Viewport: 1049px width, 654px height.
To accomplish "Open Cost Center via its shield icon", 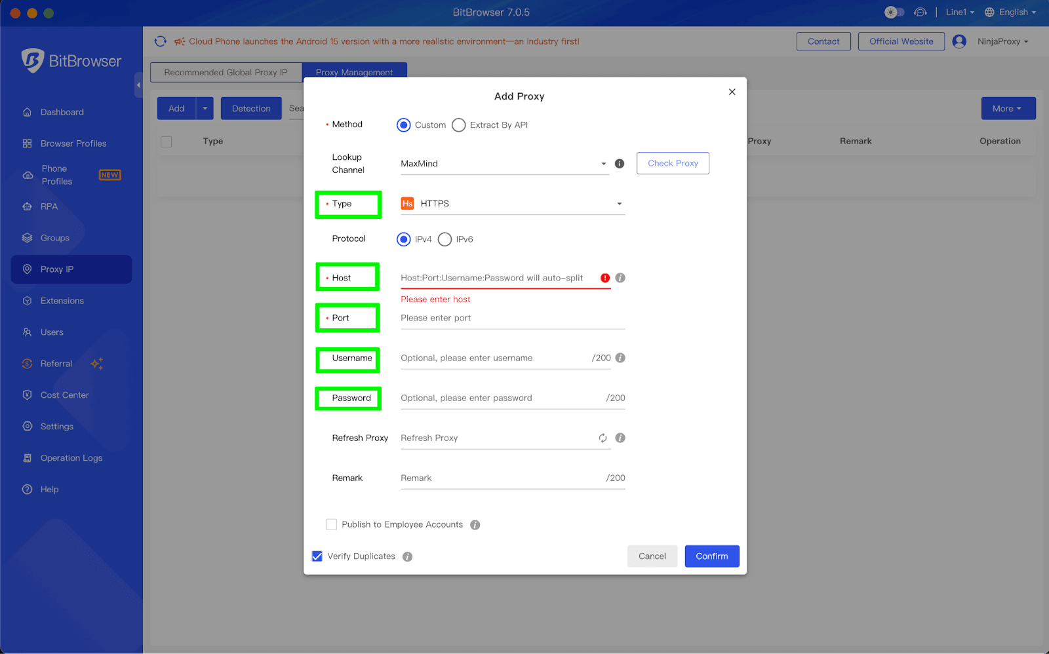I will [x=27, y=395].
